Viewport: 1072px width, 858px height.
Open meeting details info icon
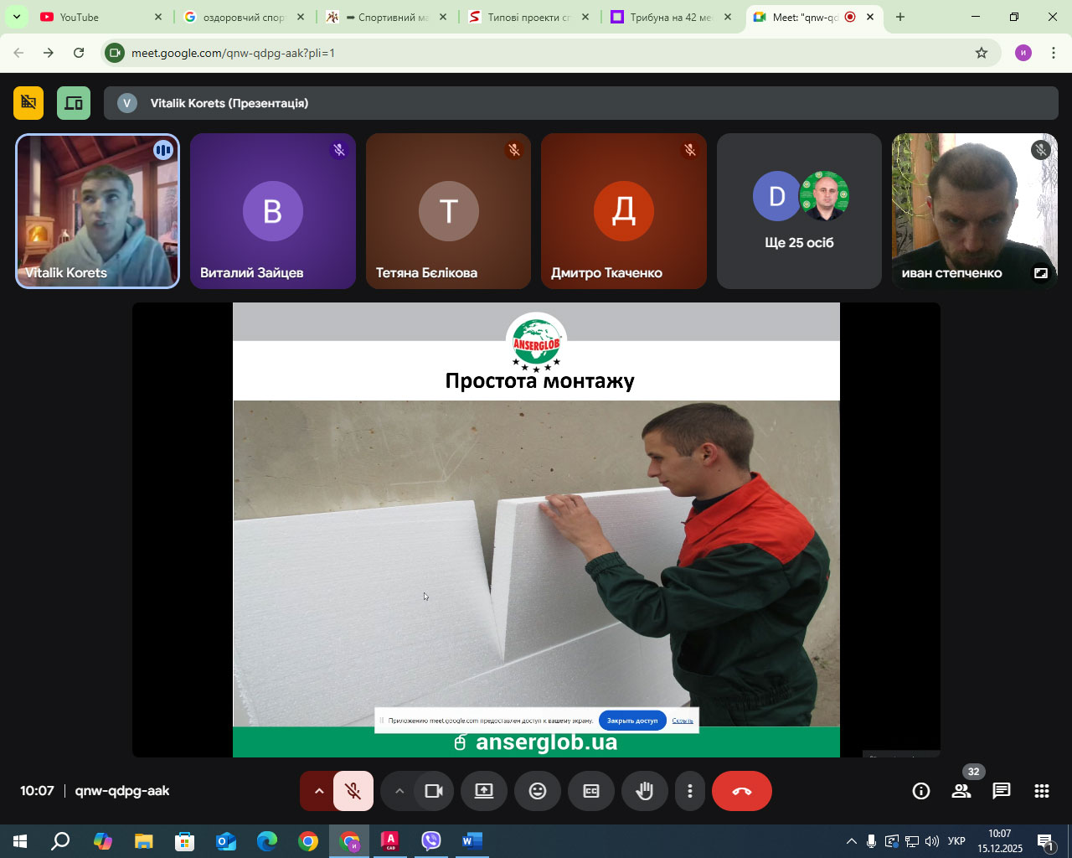(921, 791)
